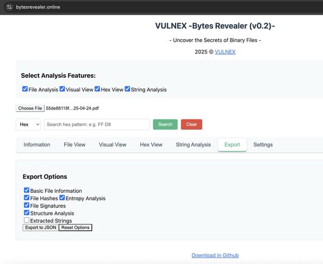Viewport: 323px width, 264px height.
Task: Uncheck Basic File Information export option
Action: pyautogui.click(x=27, y=190)
